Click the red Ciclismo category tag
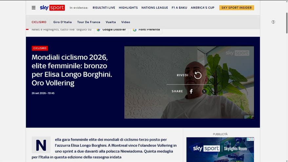Image resolution: width=288 pixels, height=162 pixels. pyautogui.click(x=40, y=48)
